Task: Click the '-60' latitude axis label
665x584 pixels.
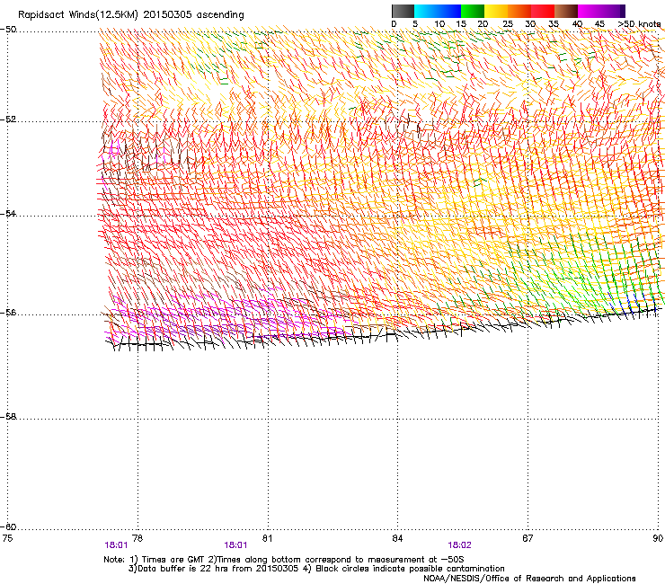Action: click(x=8, y=527)
